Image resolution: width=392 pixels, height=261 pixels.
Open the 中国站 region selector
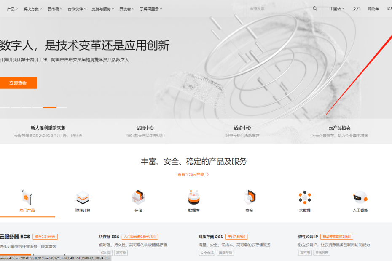pyautogui.click(x=337, y=8)
